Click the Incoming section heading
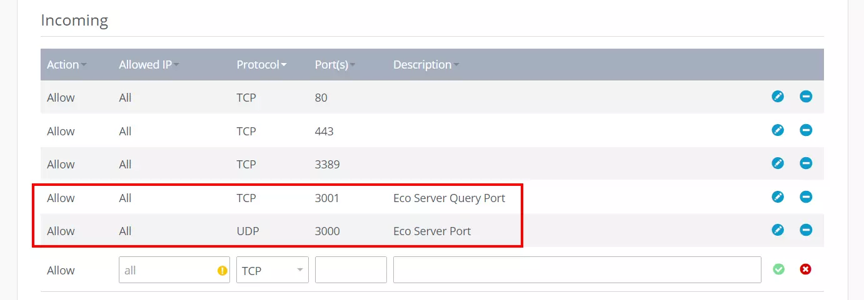The width and height of the screenshot is (864, 300). coord(74,21)
